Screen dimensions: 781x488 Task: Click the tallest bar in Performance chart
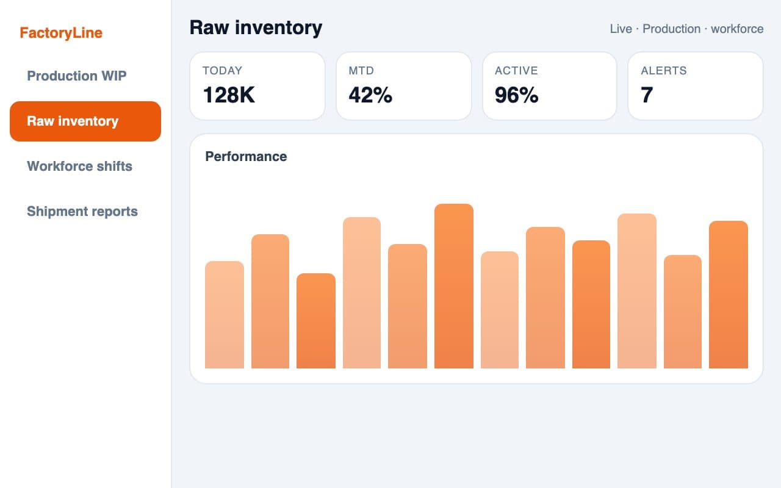click(454, 286)
